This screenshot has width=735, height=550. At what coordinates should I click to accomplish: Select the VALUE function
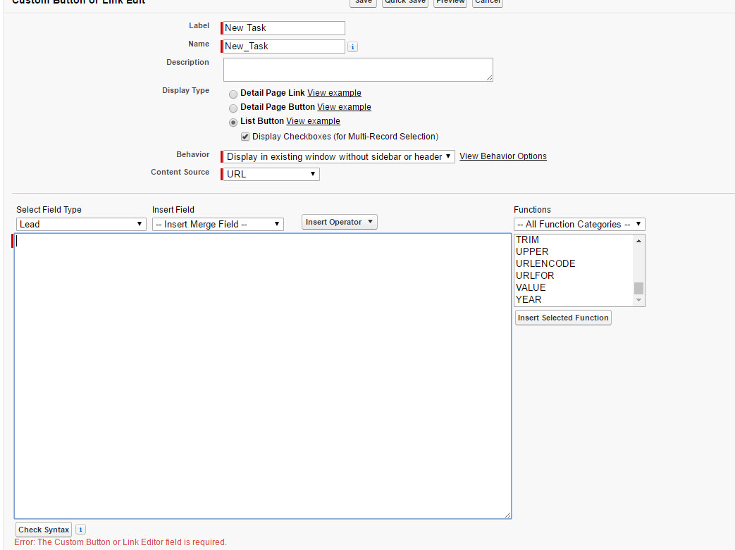(x=531, y=287)
